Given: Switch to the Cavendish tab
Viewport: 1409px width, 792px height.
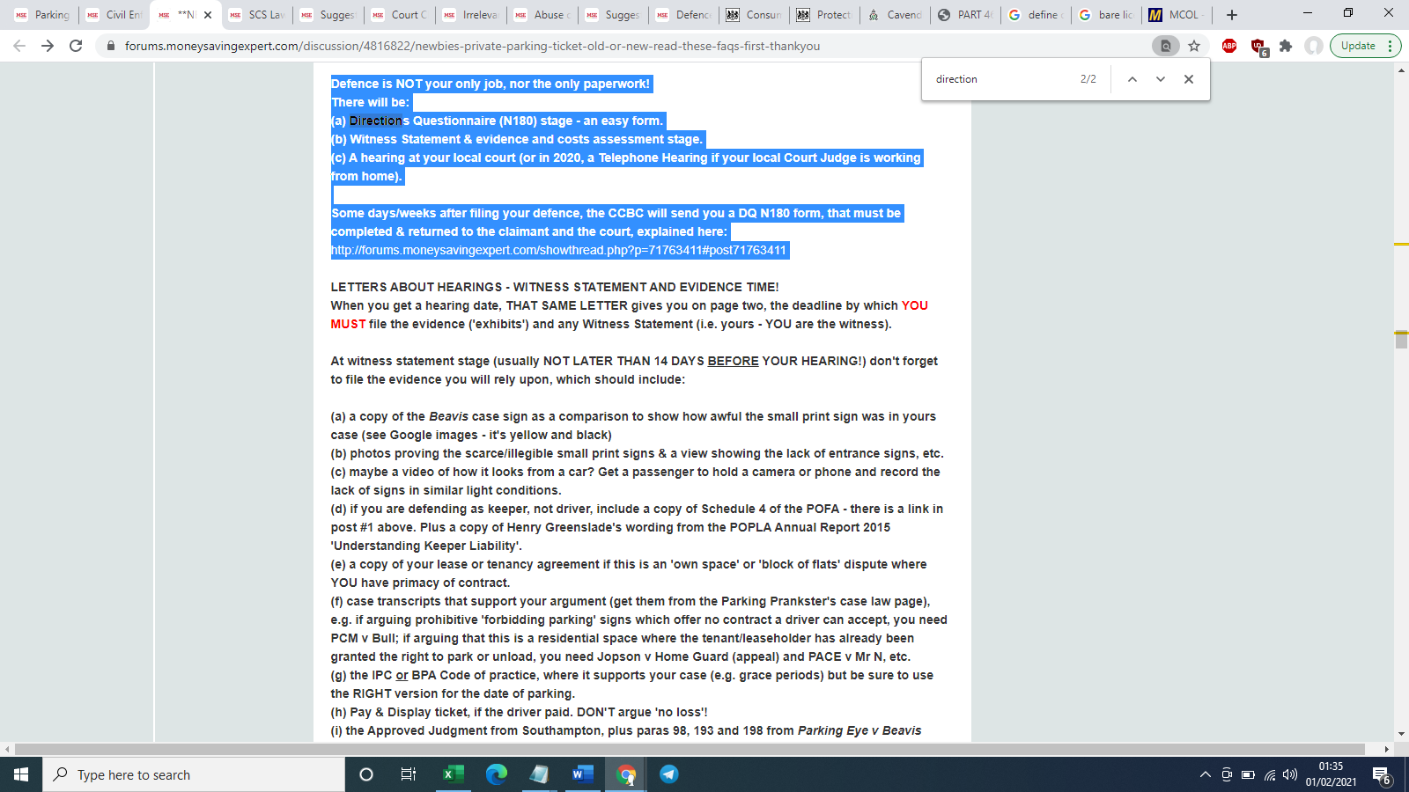Looking at the screenshot, I should coord(896,15).
